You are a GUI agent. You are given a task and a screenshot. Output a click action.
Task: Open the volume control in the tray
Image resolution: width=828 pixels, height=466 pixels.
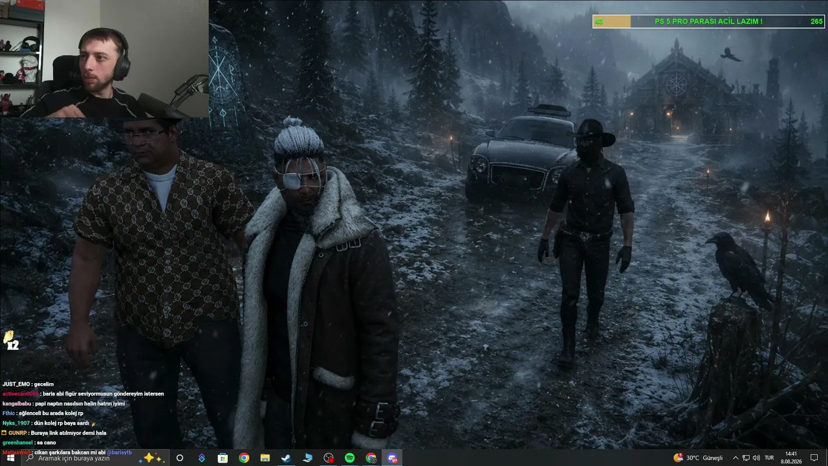click(x=756, y=458)
